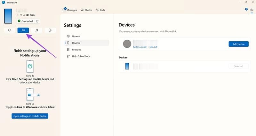Open the notifications icon with badge

(245, 10)
